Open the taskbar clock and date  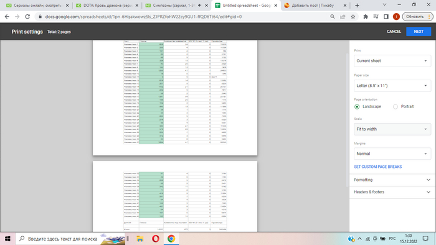pyautogui.click(x=409, y=239)
